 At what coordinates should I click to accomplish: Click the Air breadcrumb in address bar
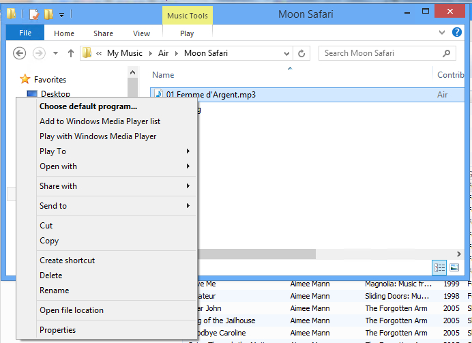(x=163, y=53)
